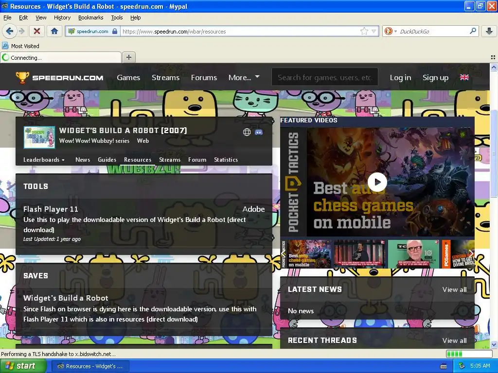Click the Speedrun.com trophy logo
This screenshot has width=498, height=373.
coord(59,77)
